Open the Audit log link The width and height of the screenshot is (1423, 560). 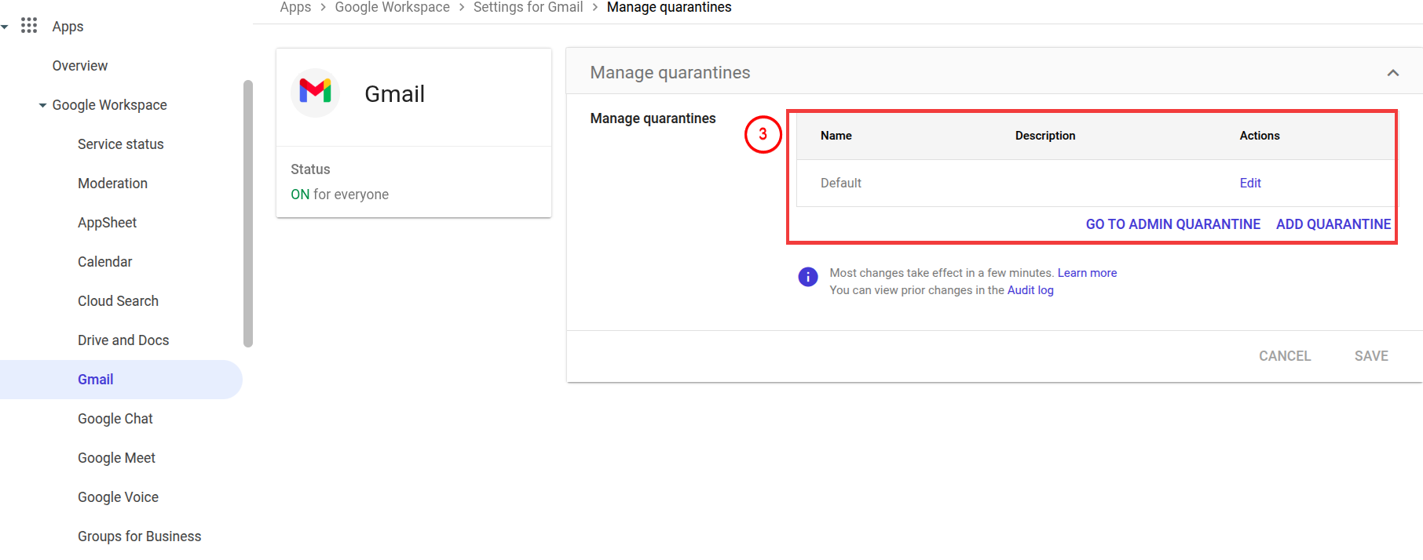click(x=1030, y=290)
